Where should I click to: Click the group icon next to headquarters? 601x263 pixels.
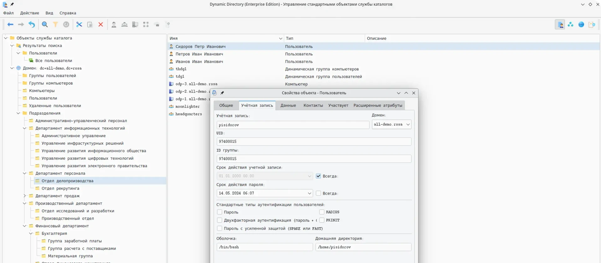click(171, 114)
